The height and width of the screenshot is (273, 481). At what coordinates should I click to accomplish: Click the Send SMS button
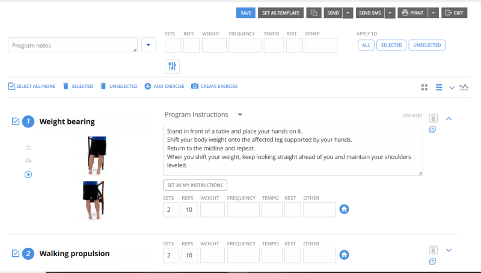point(370,13)
